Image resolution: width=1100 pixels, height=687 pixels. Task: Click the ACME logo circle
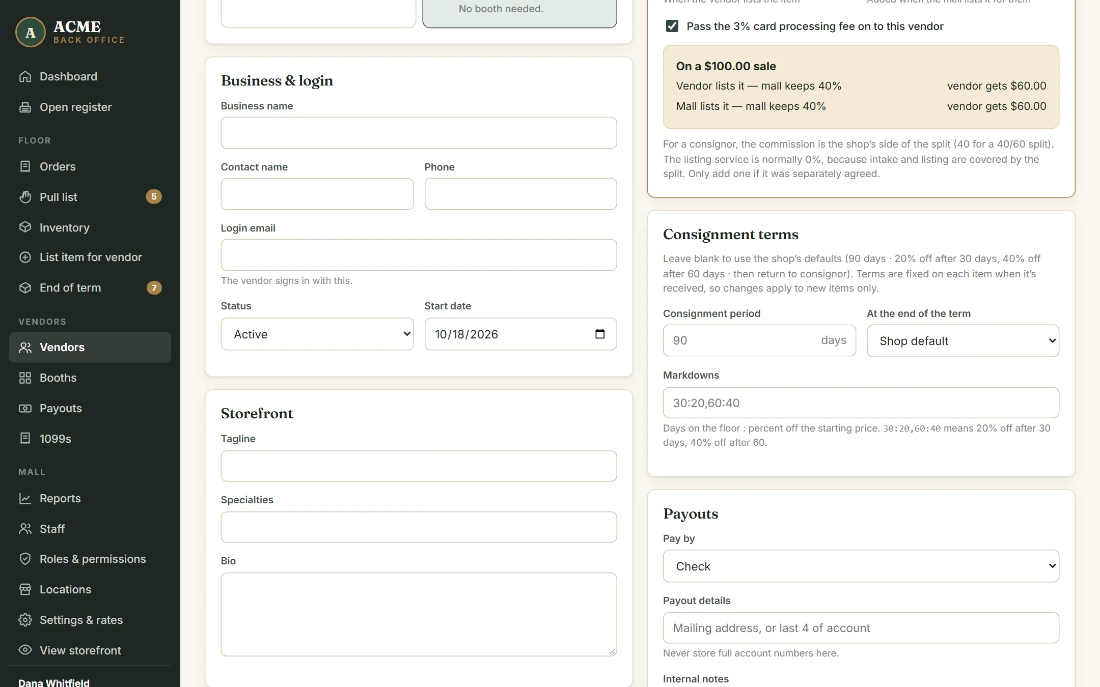(31, 32)
